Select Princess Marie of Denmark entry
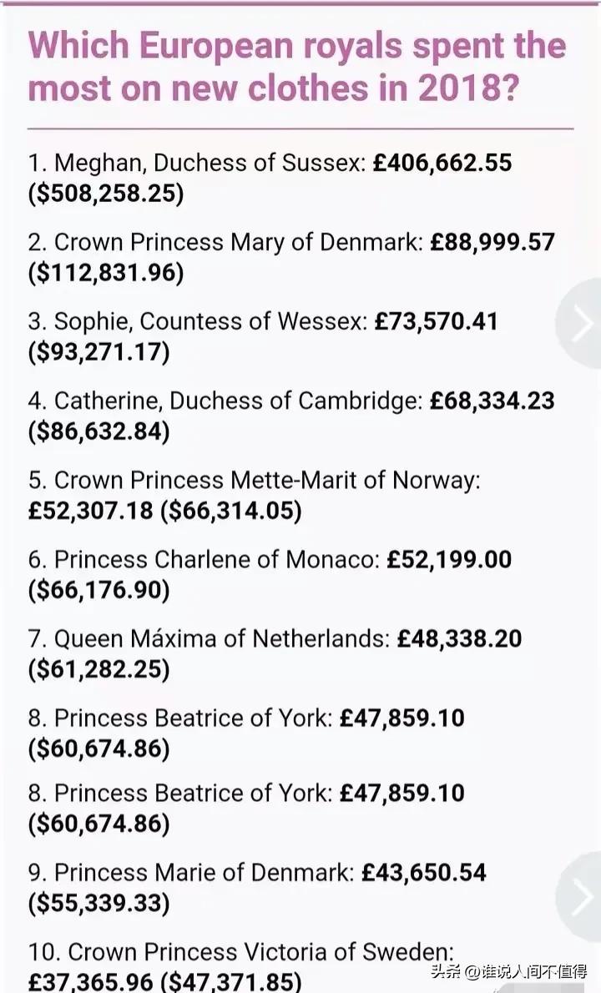Viewport: 601px width, 993px height. [192, 872]
